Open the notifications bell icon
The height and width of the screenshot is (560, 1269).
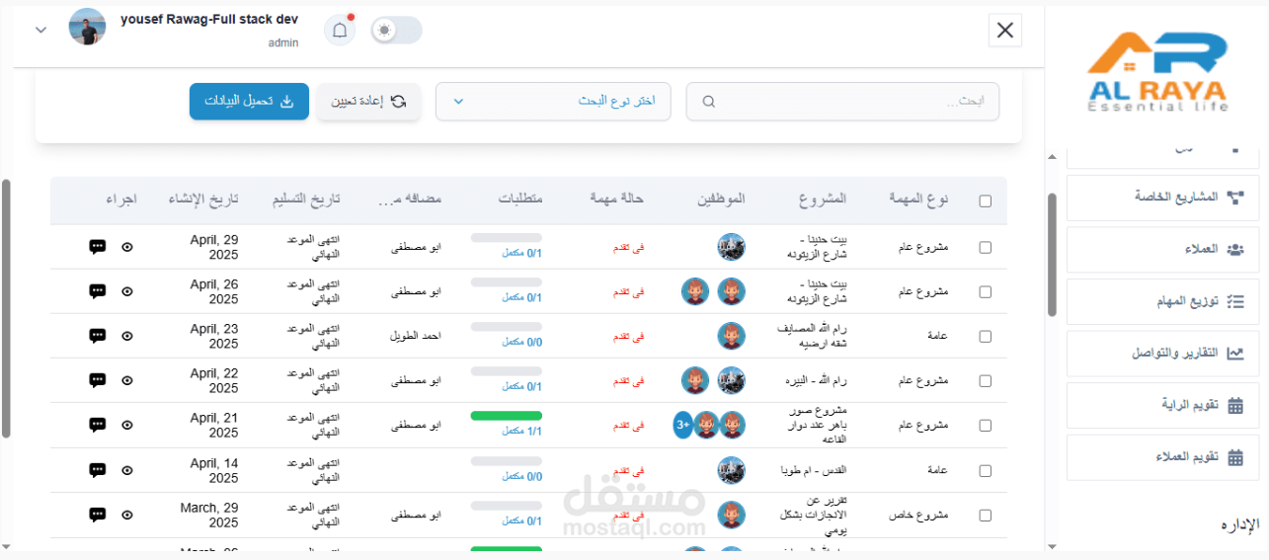click(x=340, y=31)
